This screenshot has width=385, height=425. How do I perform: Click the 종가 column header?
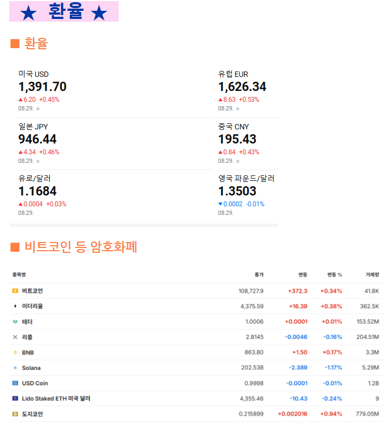(x=259, y=274)
